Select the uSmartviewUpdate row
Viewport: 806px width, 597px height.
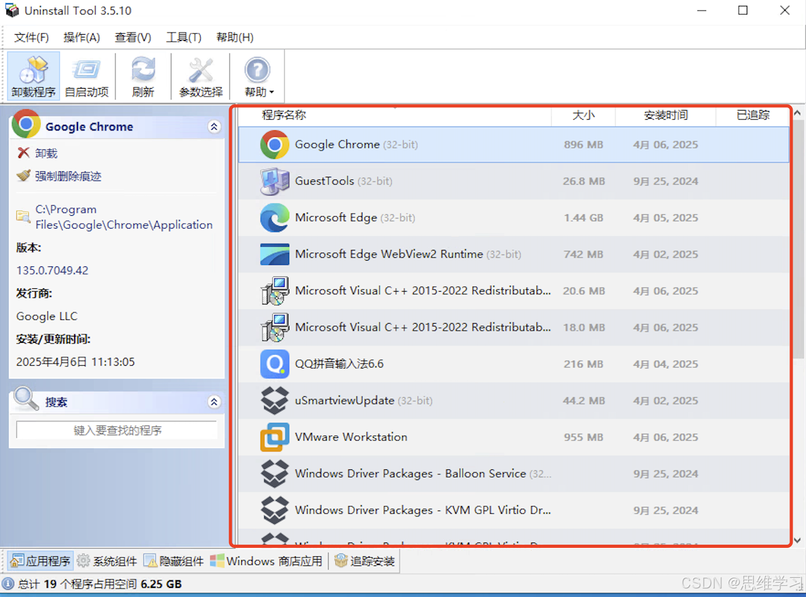513,400
